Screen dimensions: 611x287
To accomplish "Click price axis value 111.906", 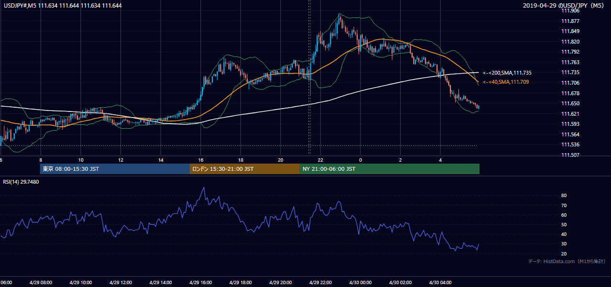I will (x=570, y=11).
